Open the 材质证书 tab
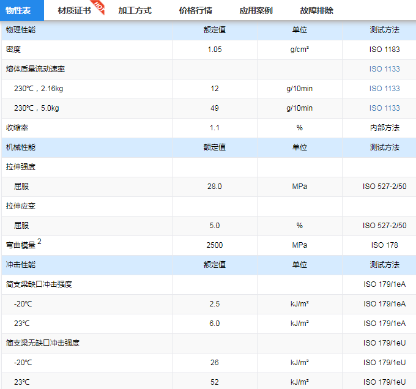The image size is (416, 389). coord(74,10)
